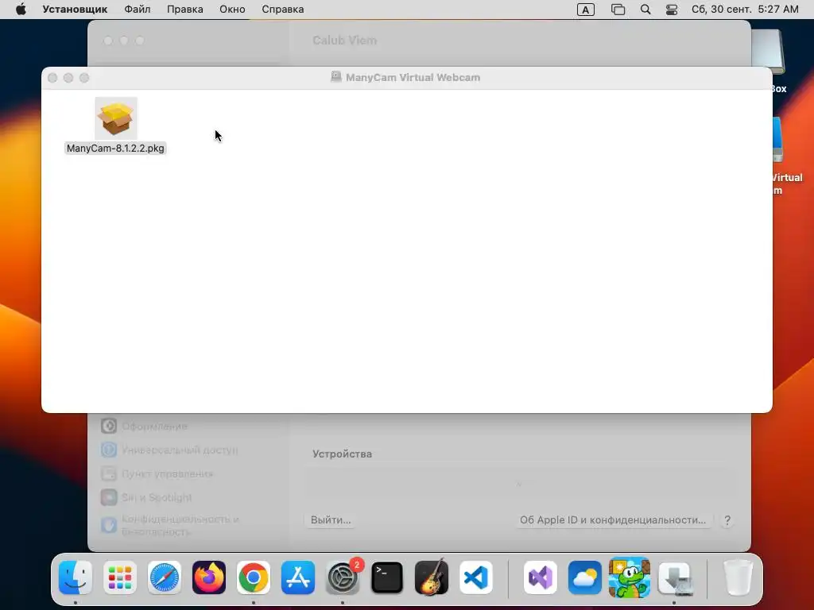This screenshot has height=610, width=814.
Task: Click the ManyCam Virtual Webcam window title
Action: point(413,77)
